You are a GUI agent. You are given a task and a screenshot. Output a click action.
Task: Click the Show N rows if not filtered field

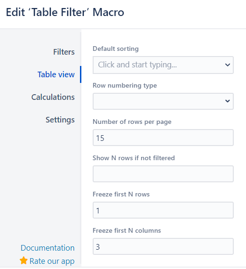(x=163, y=174)
